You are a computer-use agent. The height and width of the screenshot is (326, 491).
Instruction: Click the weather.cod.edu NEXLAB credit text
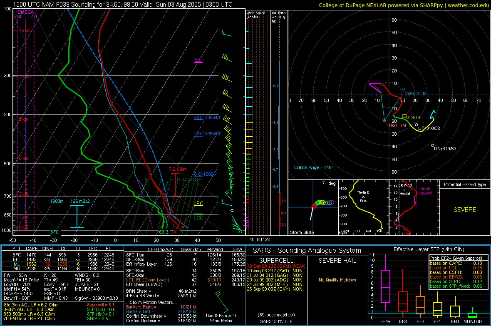404,5
